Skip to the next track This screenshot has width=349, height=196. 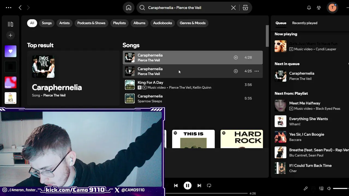[199, 185]
